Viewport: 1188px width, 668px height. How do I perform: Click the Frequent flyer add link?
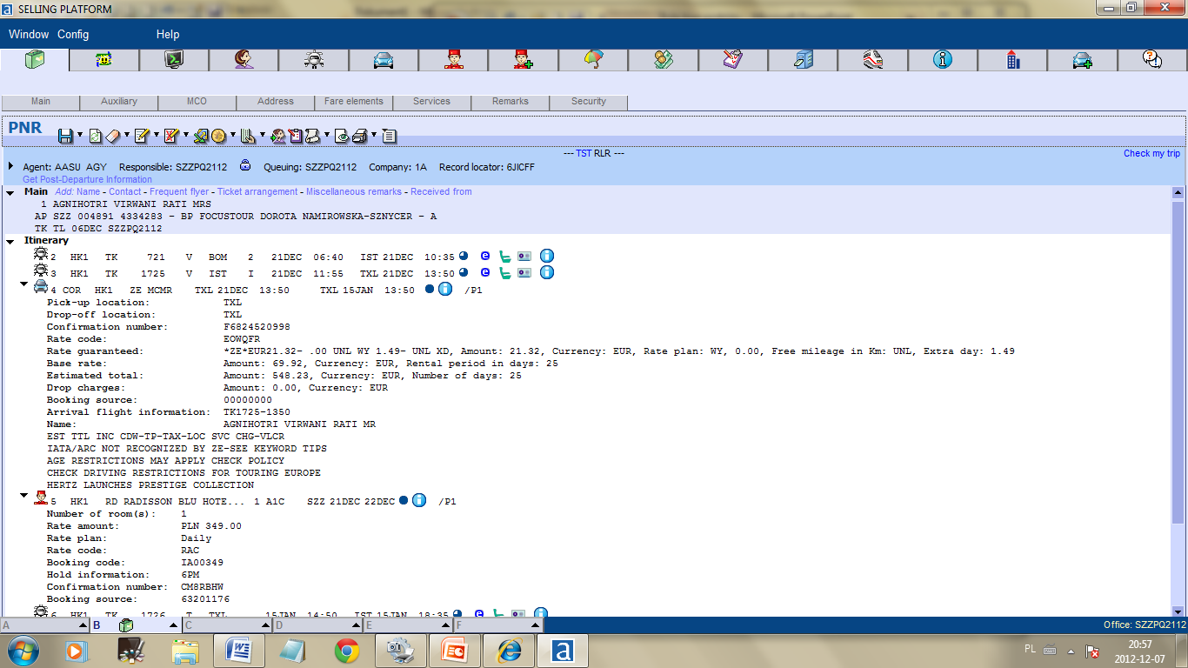[179, 191]
